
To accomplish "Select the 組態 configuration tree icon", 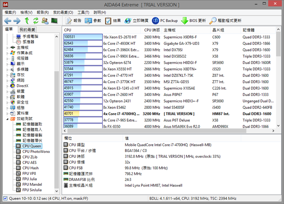I will tap(13, 108).
